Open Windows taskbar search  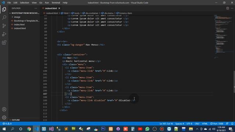click(12, 129)
